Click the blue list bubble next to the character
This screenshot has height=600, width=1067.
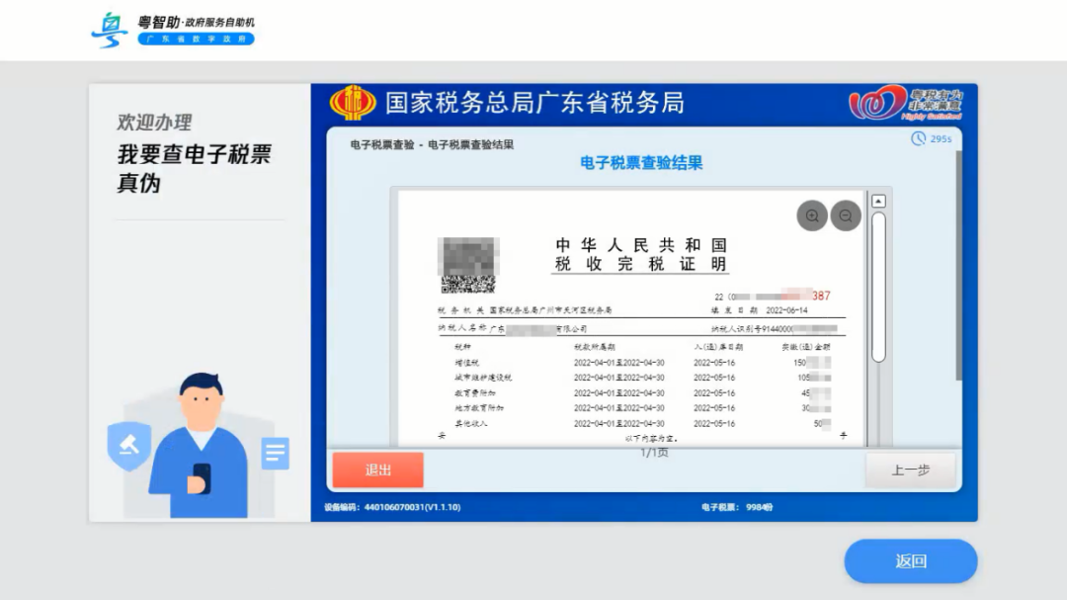tap(274, 454)
